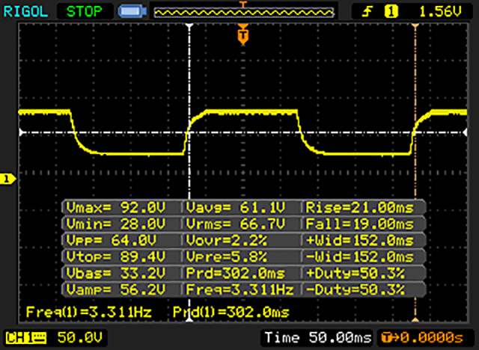Click the Time 50.00ms timebase readout

317,337
